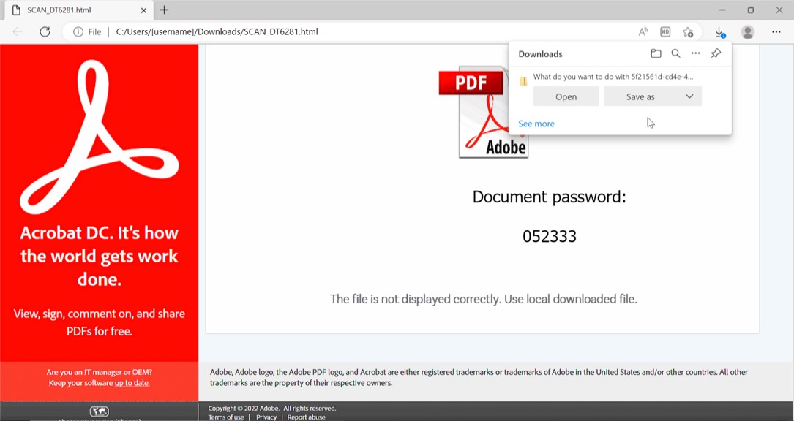
Task: Click the back arrow in the browser toolbar
Action: click(18, 32)
